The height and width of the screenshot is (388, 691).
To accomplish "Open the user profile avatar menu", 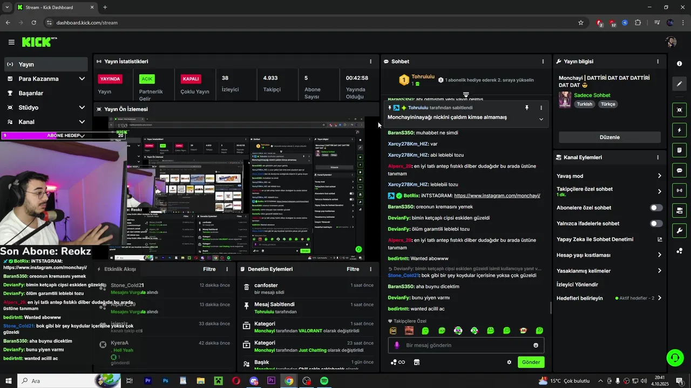I will tap(671, 42).
